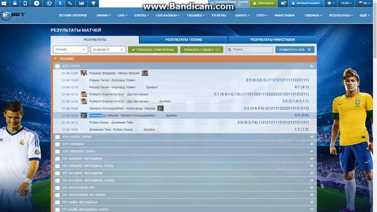The image size is (377, 212).
Task: Open the LIVE-Казино menu
Action: click(167, 15)
